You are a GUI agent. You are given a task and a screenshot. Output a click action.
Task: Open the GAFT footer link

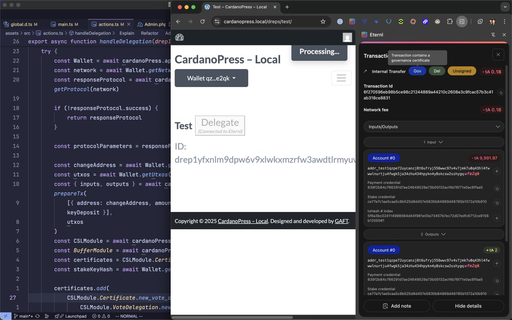(341, 221)
